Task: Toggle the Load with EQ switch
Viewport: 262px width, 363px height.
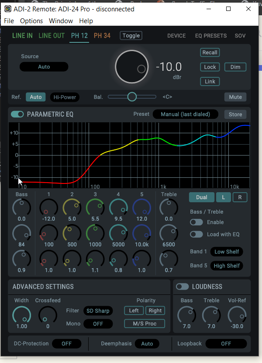Action: point(196,234)
